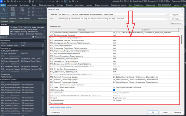Viewport: 186px width, 116px height.
Task: Click the << Просмотр button
Action: tap(55, 112)
